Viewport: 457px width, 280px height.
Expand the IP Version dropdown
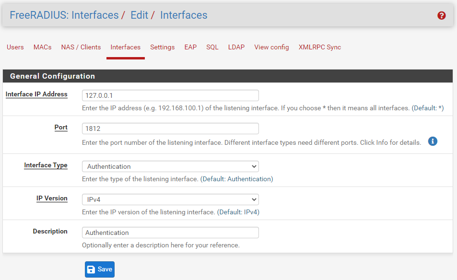171,199
